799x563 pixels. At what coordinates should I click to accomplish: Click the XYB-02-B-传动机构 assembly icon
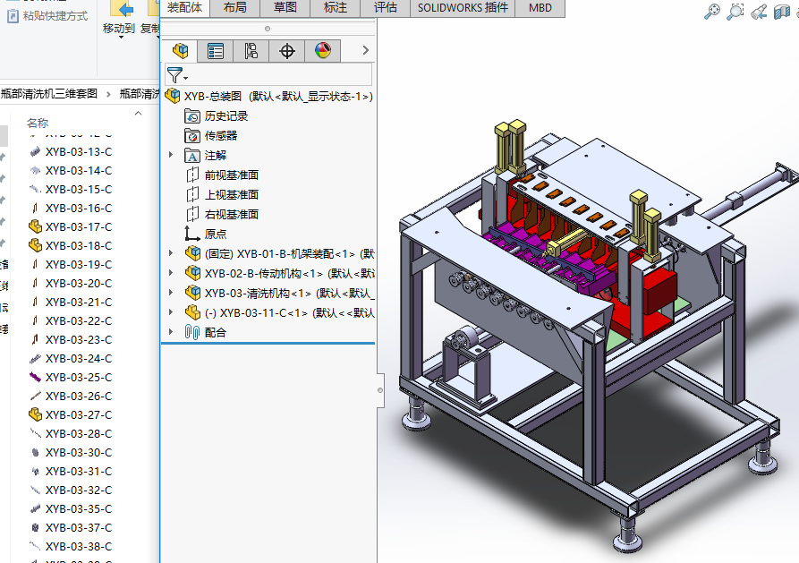point(192,273)
